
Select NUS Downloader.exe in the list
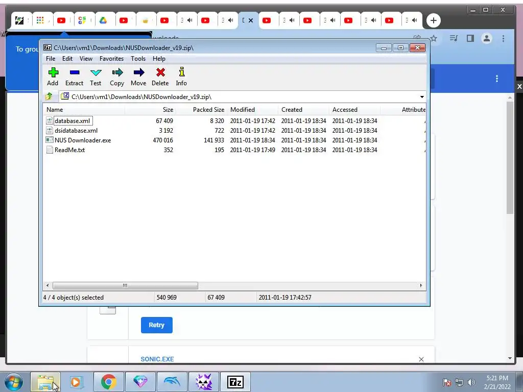pyautogui.click(x=83, y=140)
